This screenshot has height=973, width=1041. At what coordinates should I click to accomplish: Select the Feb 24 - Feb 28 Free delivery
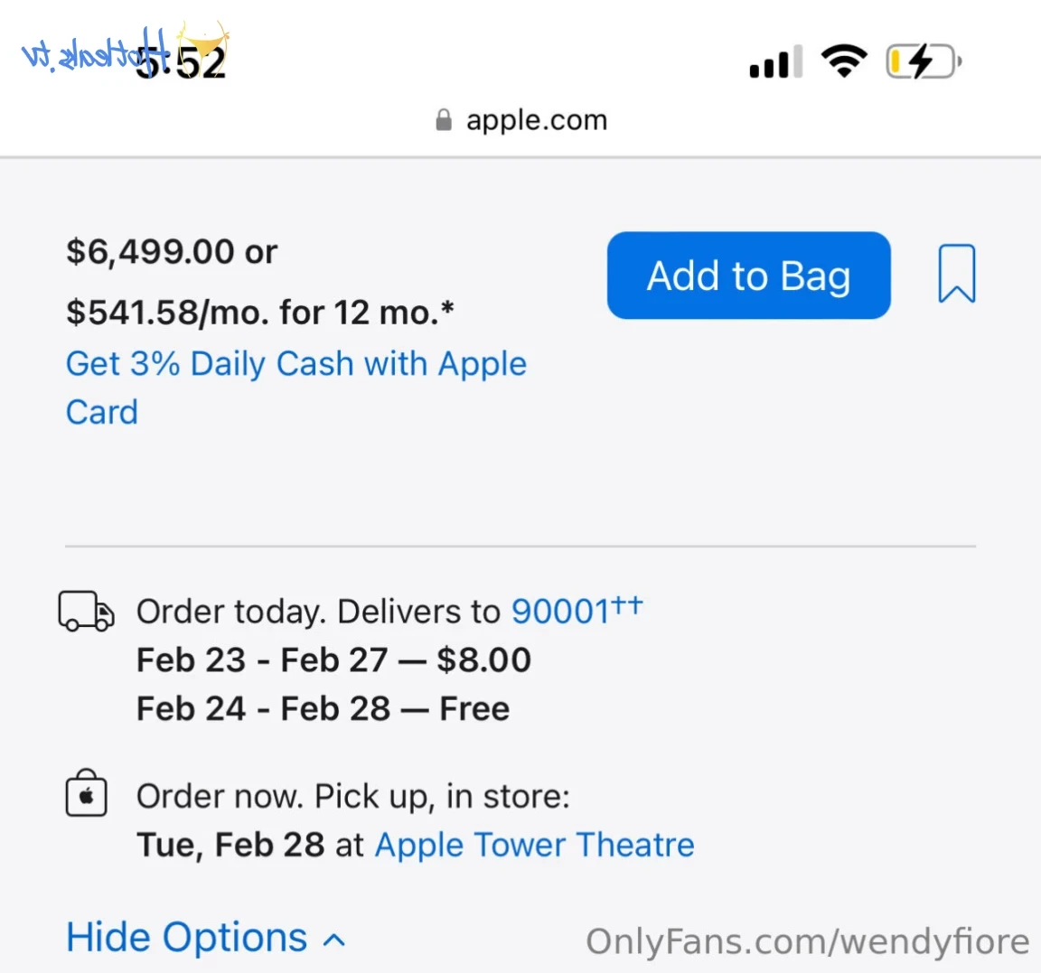point(324,708)
